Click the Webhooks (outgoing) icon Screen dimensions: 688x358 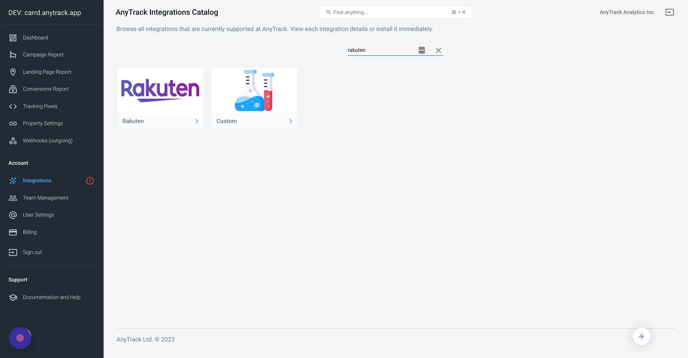pos(13,141)
